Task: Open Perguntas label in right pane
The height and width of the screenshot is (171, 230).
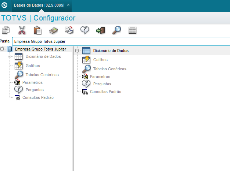Action: click(x=103, y=84)
